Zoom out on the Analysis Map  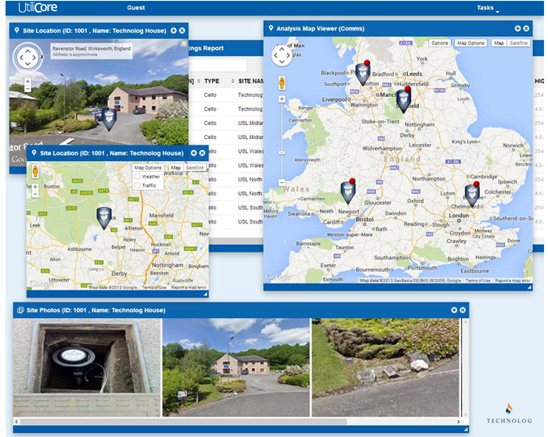point(282,182)
